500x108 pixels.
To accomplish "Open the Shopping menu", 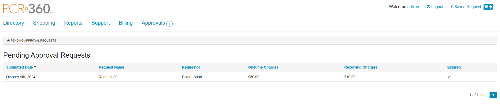I will click(44, 23).
